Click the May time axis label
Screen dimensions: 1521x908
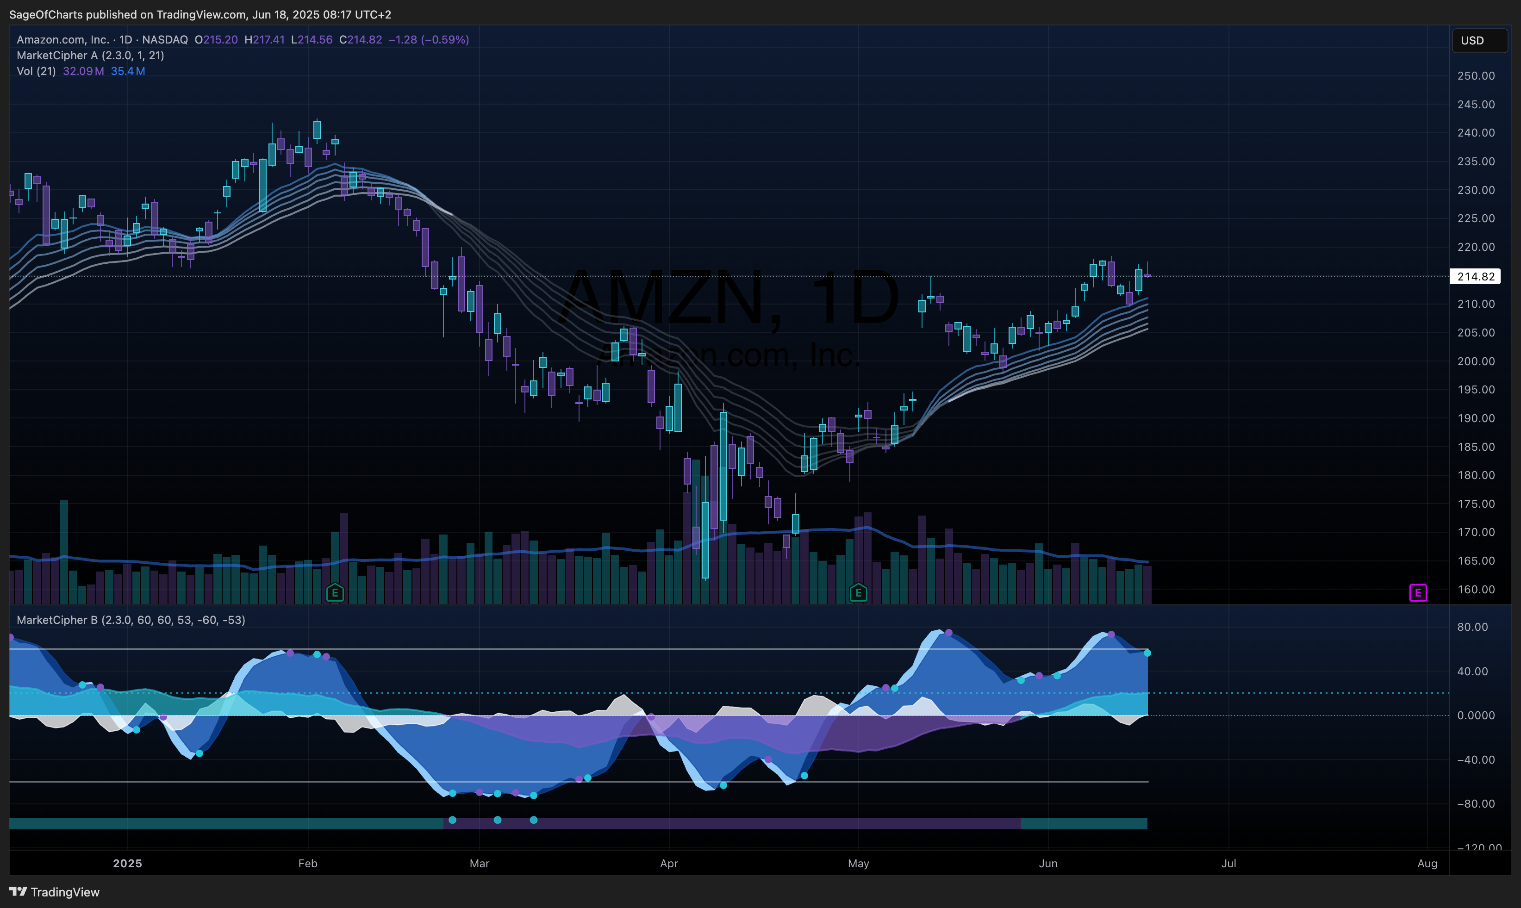pyautogui.click(x=858, y=863)
